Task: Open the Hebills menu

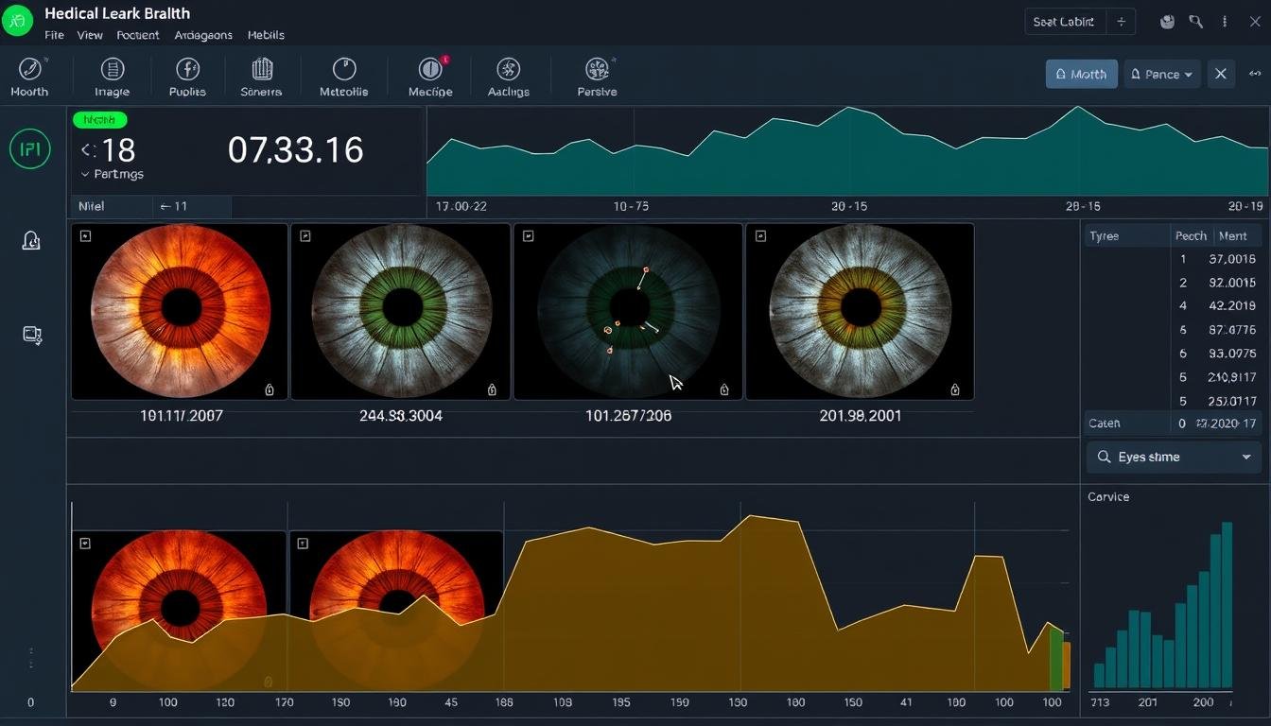Action: click(x=266, y=35)
